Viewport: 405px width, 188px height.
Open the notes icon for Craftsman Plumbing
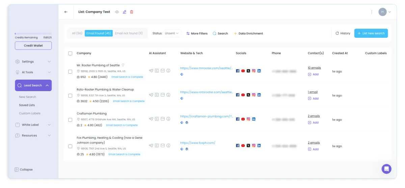click(x=157, y=119)
